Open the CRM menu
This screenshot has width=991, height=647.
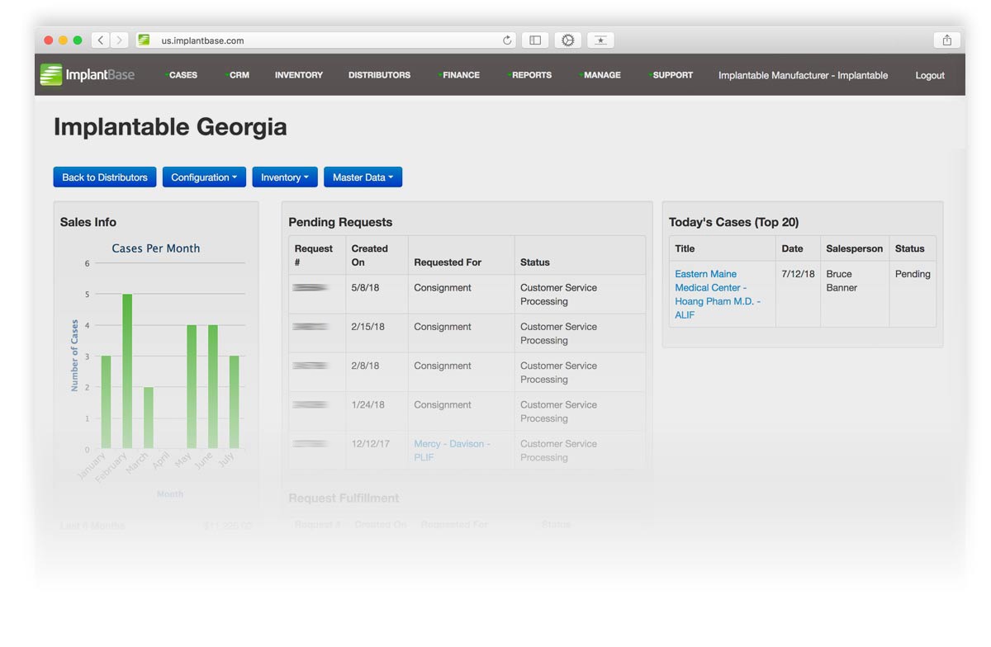[x=237, y=75]
